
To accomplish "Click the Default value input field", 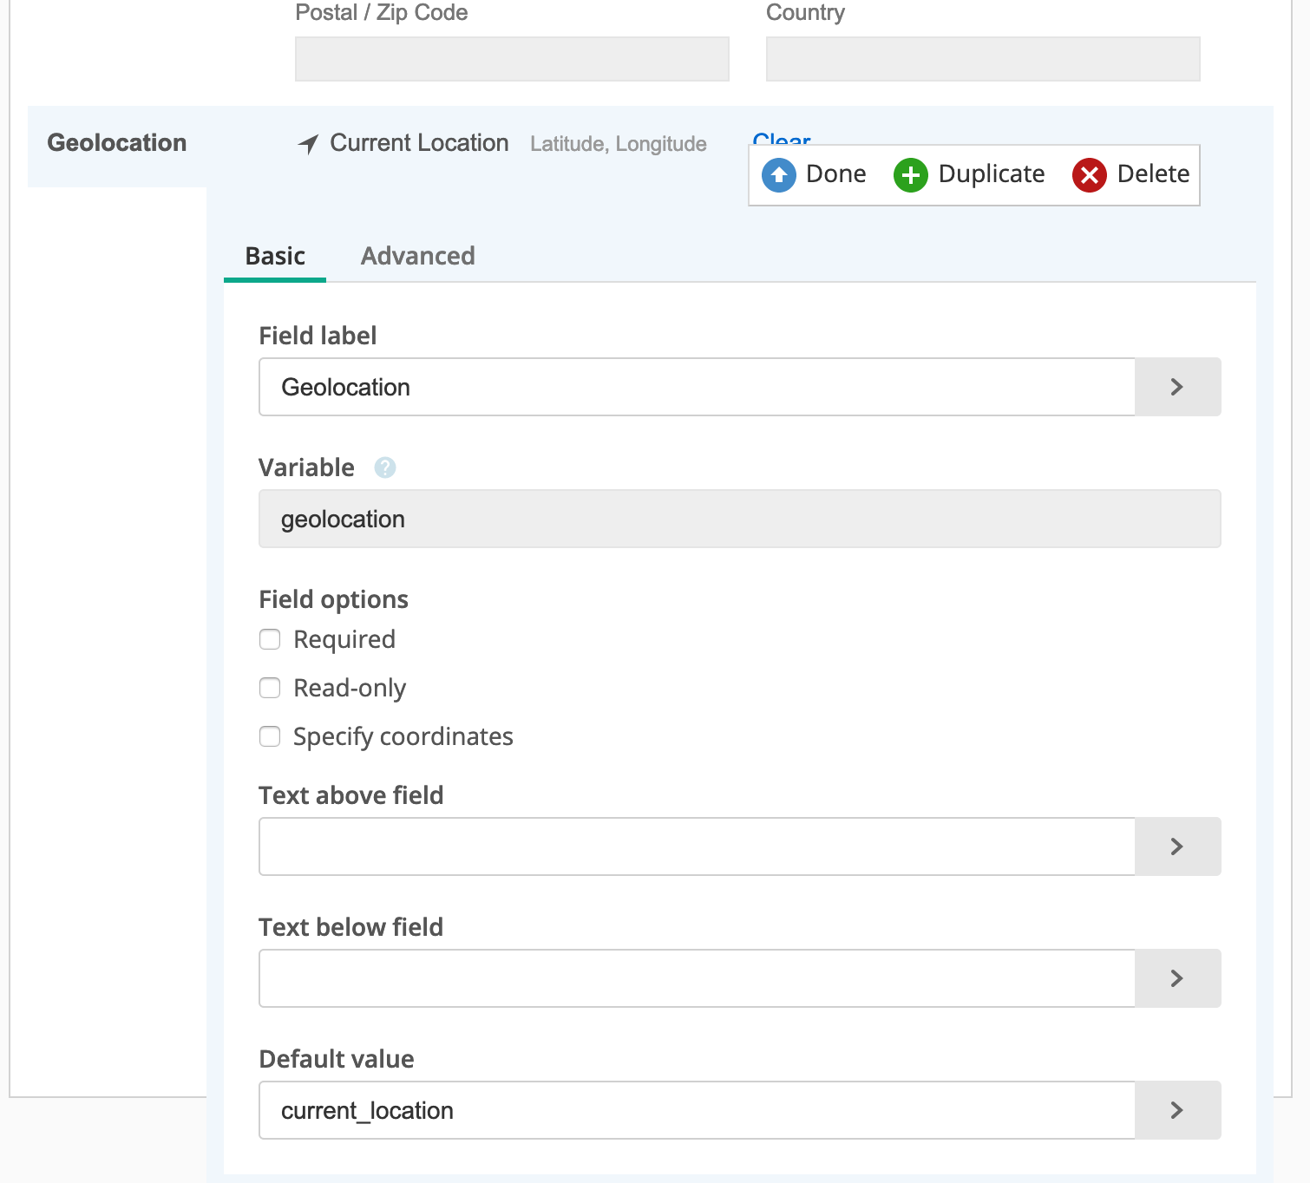I will [696, 1111].
